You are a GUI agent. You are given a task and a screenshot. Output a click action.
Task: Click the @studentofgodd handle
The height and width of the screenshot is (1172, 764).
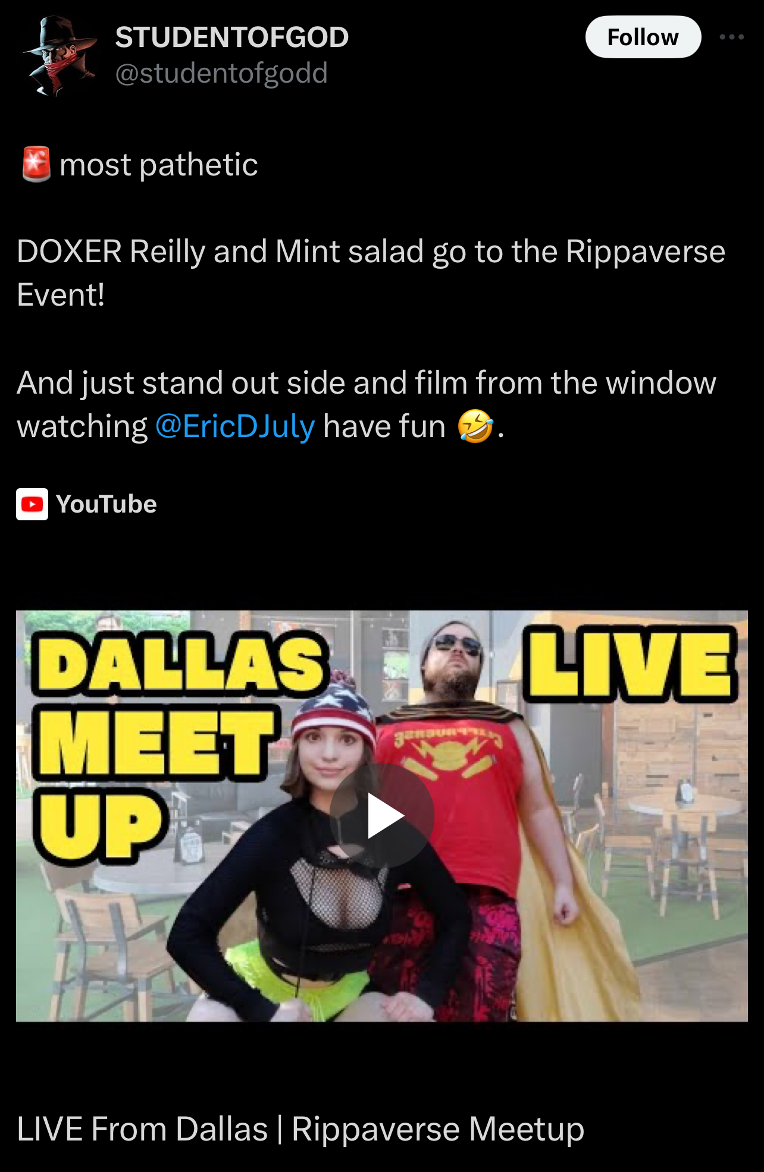[x=221, y=73]
